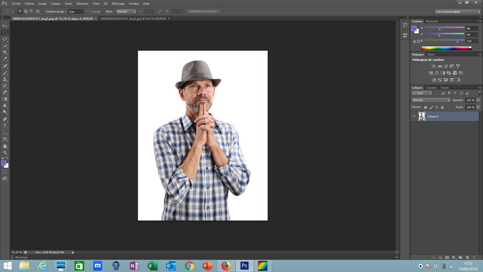
Task: Switch to the Couches tab
Action: pyautogui.click(x=431, y=87)
